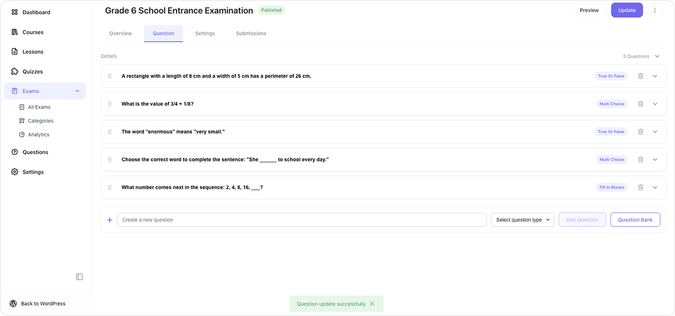Click the Published status badge

pyautogui.click(x=272, y=10)
